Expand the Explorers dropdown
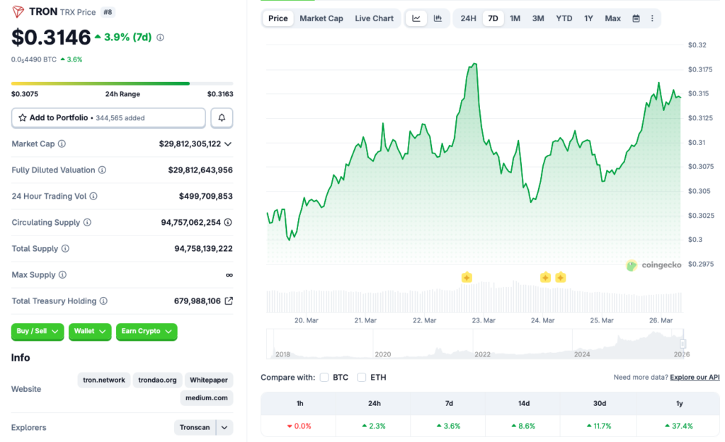Screen dimensions: 725x442 tap(223, 427)
